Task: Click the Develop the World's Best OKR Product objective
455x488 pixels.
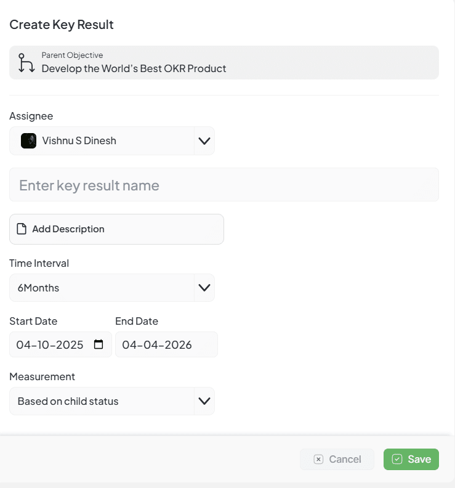Action: pyautogui.click(x=134, y=68)
